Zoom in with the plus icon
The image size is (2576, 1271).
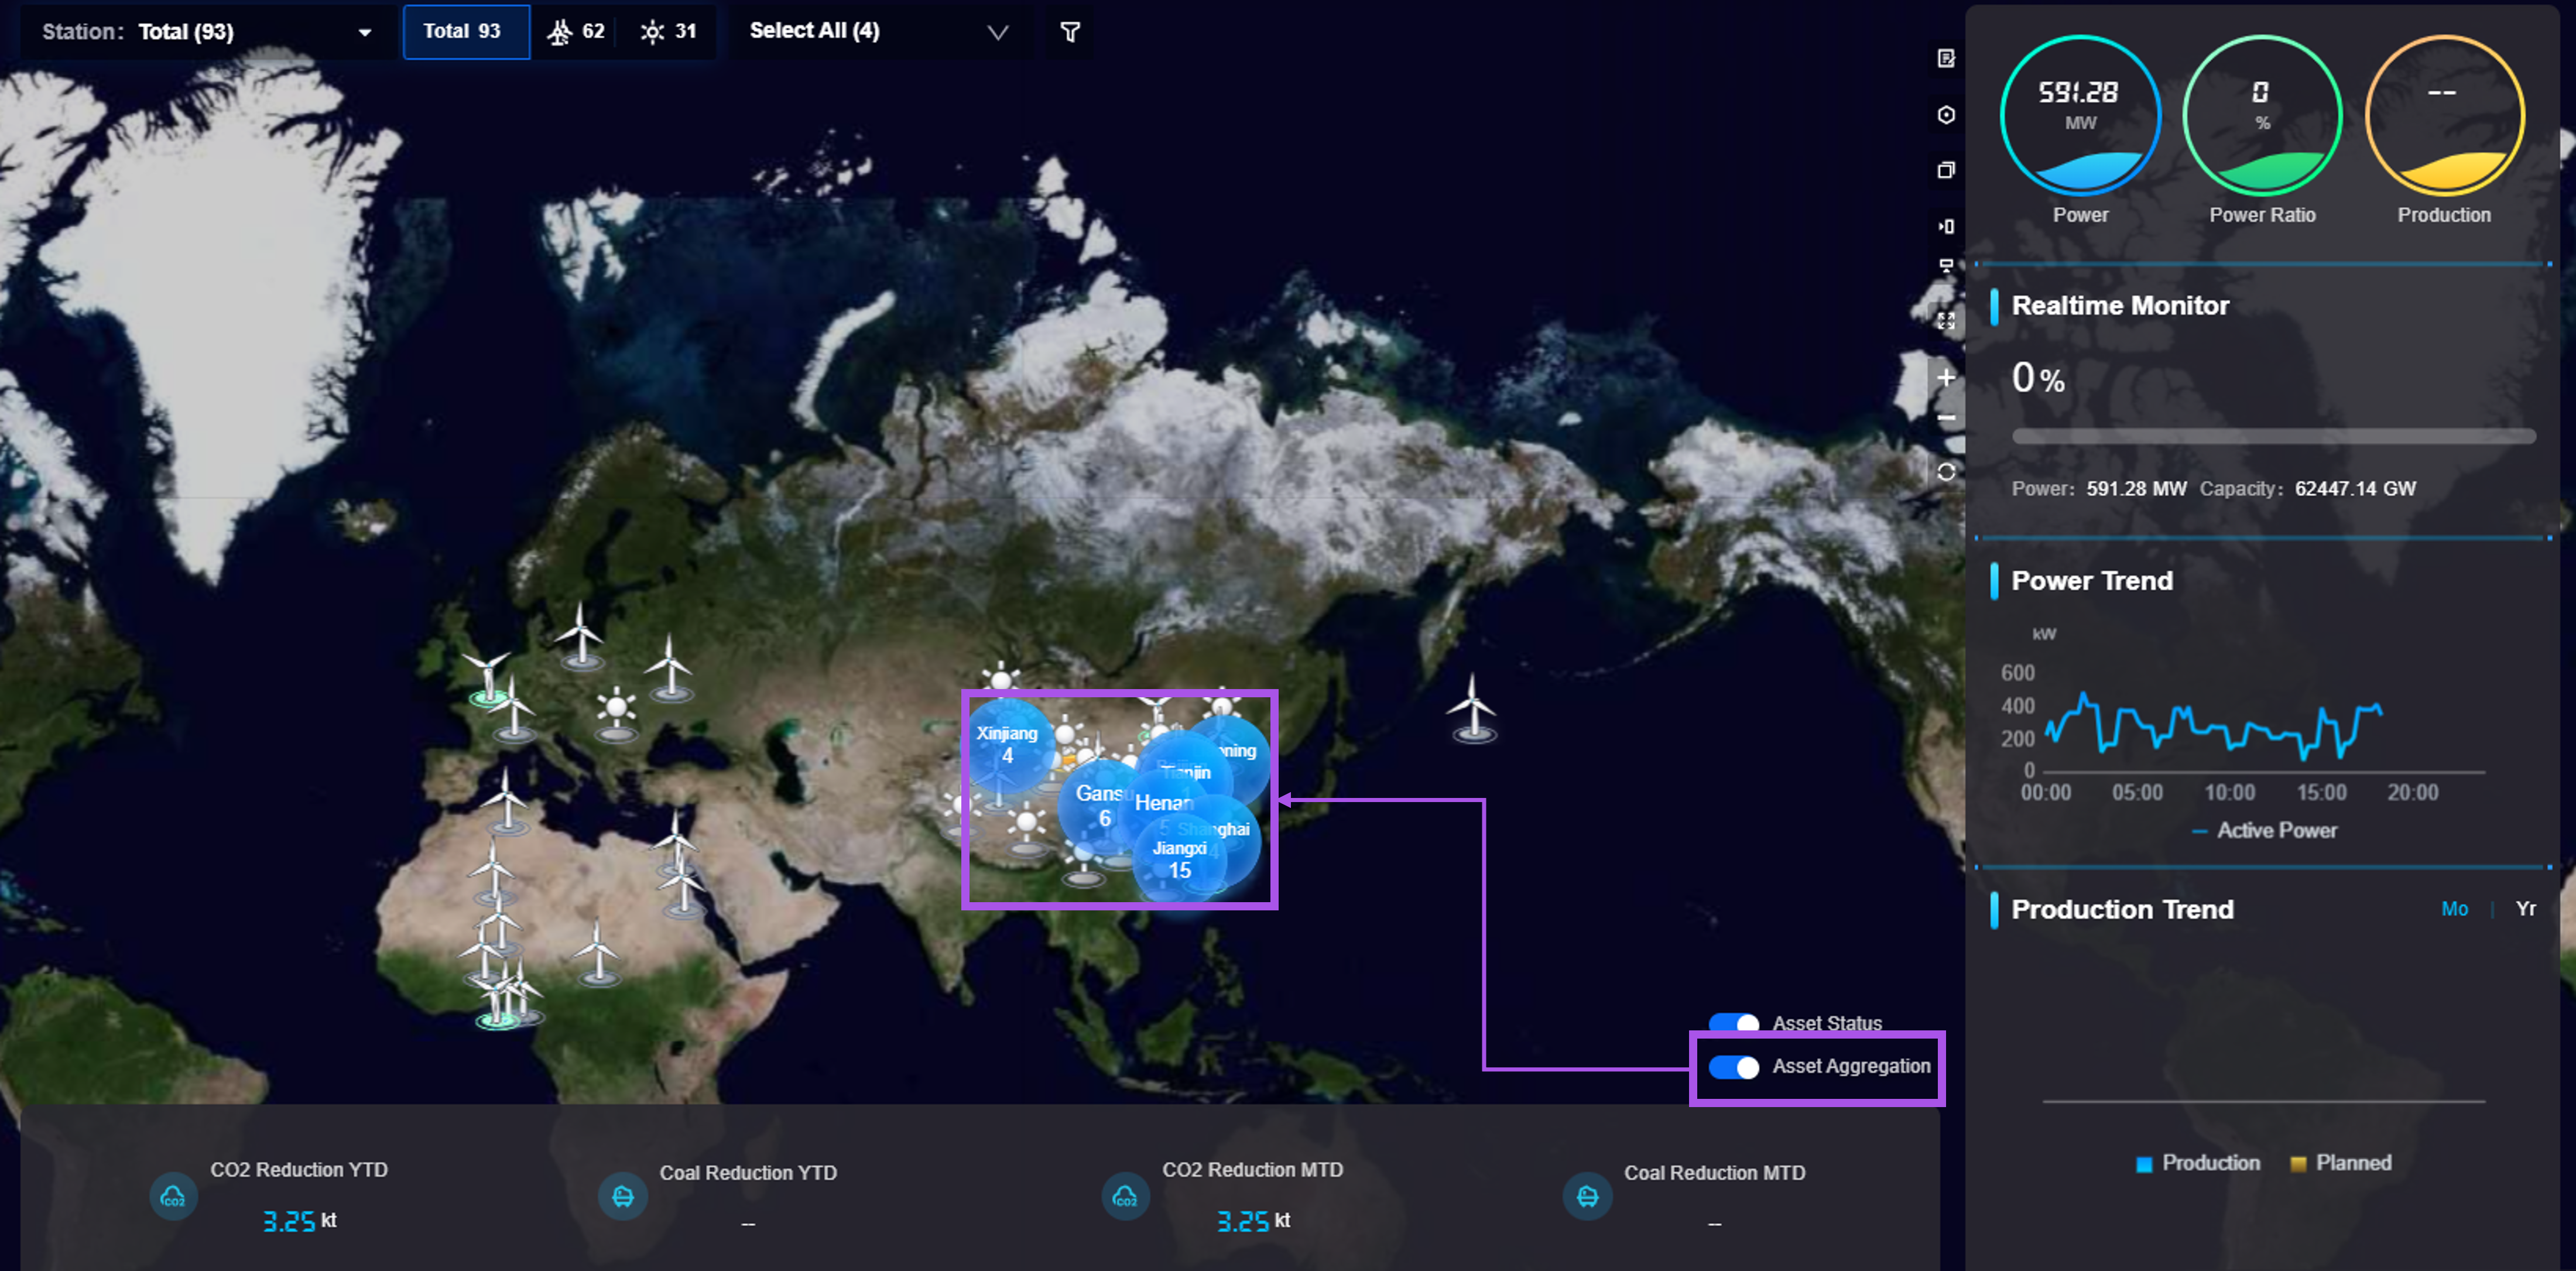[1945, 377]
